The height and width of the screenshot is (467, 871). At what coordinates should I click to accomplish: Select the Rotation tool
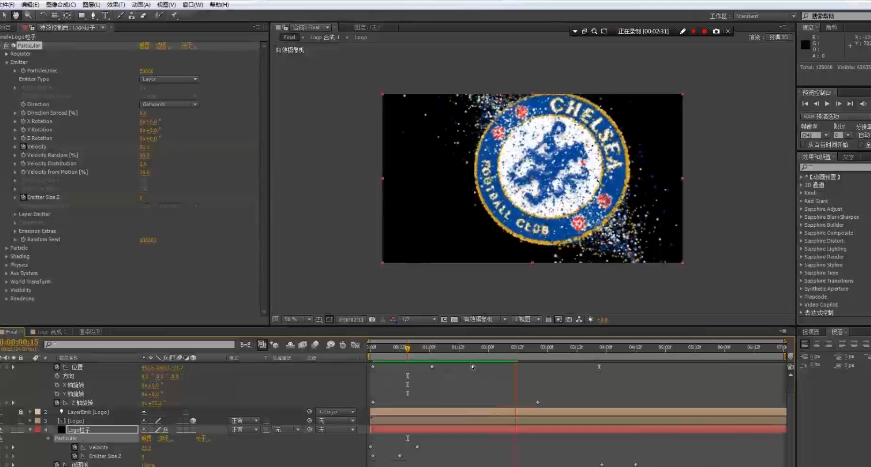(x=43, y=16)
